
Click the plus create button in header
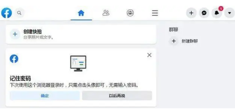click(x=191, y=13)
